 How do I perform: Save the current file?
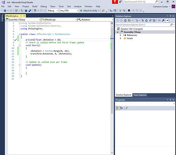pos(26,11)
